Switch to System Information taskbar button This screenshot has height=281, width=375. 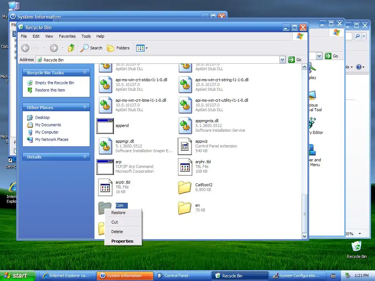125,276
